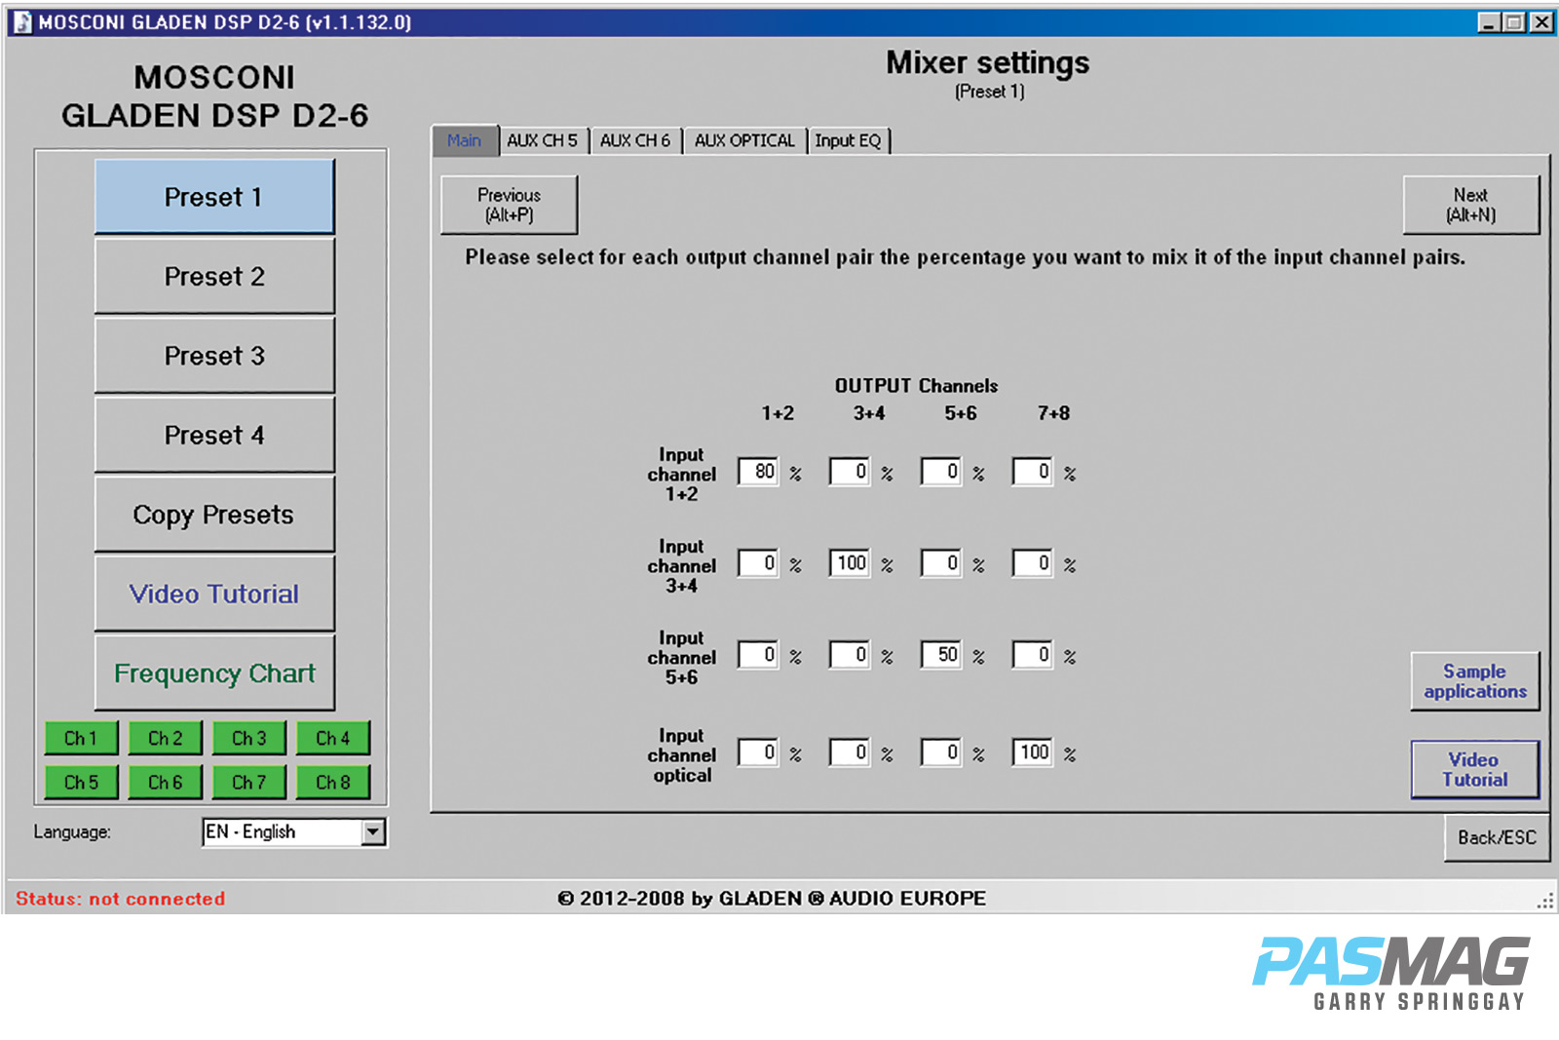
Task: Open Video Tutorial in mixer panel
Action: (x=1475, y=769)
